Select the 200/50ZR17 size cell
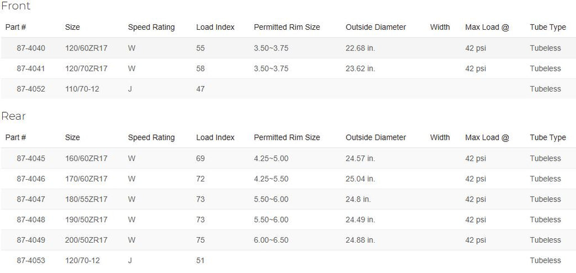Viewport: 576px width, 273px height. click(x=86, y=240)
